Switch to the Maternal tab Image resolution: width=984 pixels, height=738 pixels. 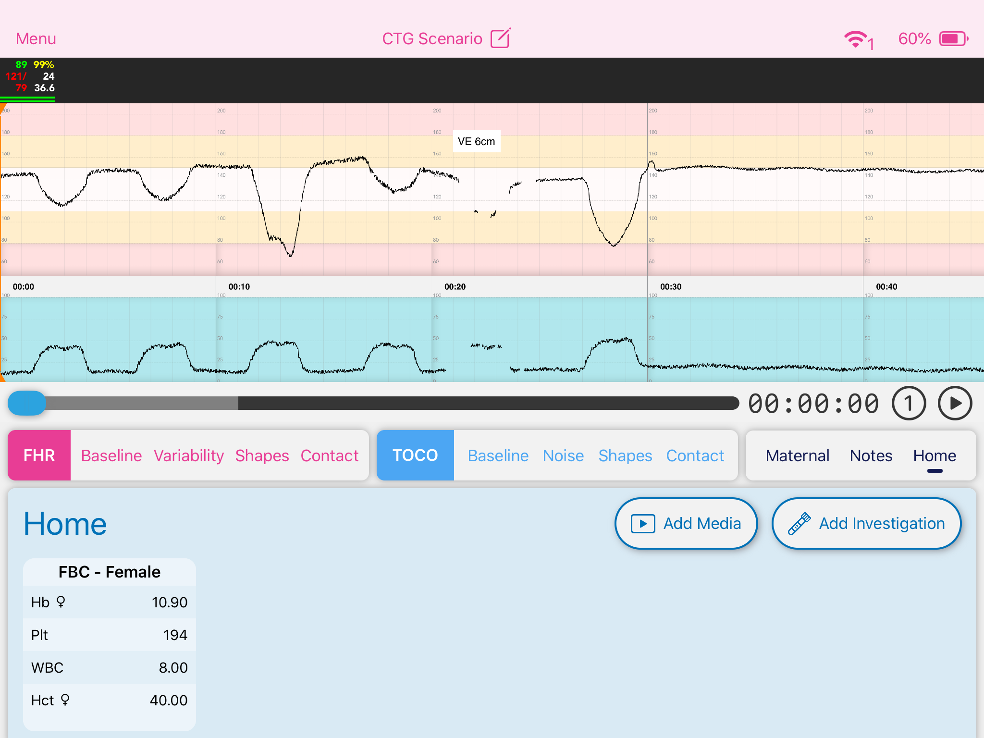tap(797, 455)
